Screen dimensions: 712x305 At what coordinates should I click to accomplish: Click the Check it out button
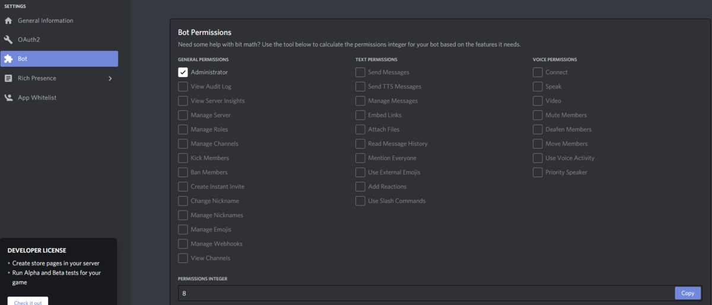pos(28,302)
